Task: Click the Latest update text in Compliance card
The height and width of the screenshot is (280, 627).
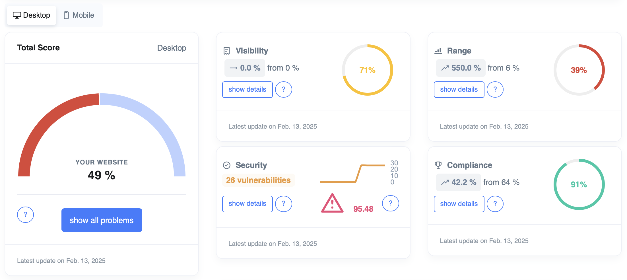Action: tap(484, 241)
